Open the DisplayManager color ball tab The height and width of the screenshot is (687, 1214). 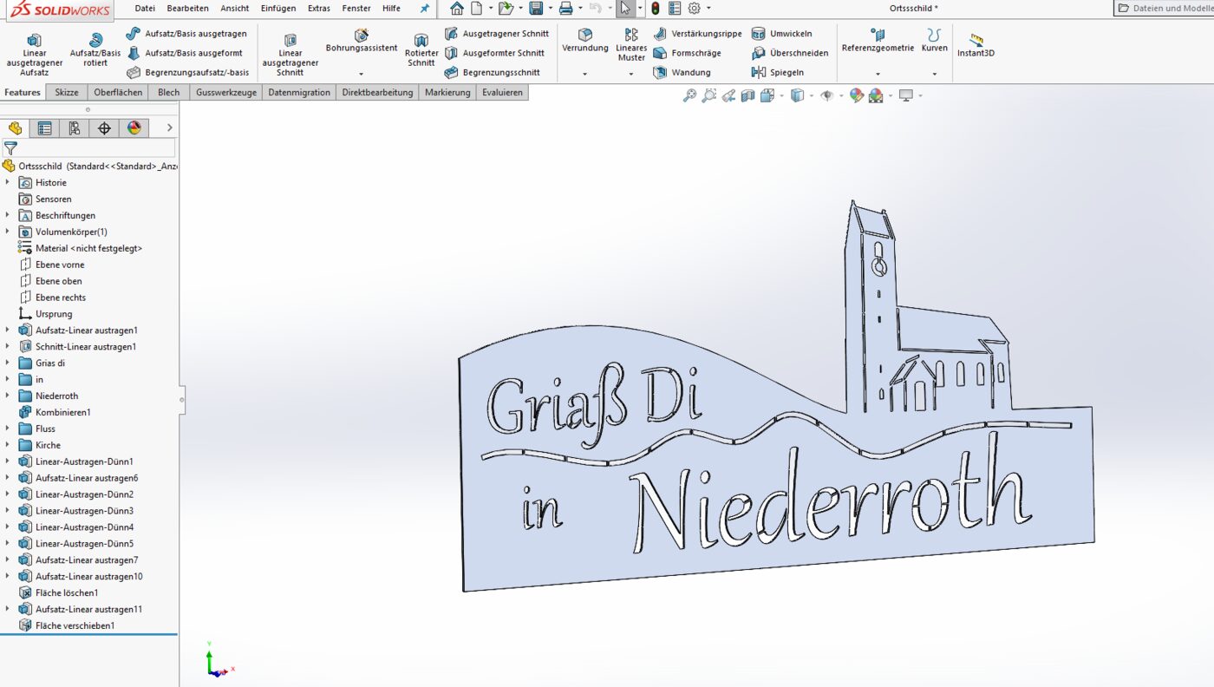pos(134,128)
